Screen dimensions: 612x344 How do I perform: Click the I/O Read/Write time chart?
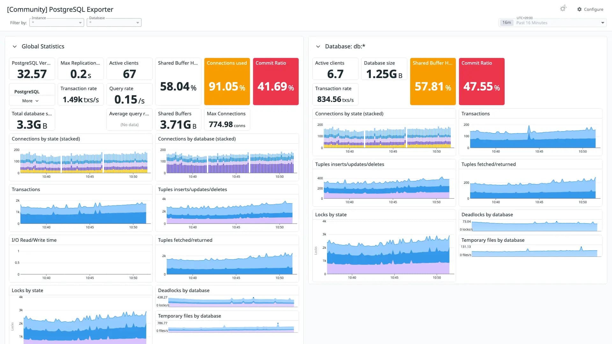tap(81, 259)
